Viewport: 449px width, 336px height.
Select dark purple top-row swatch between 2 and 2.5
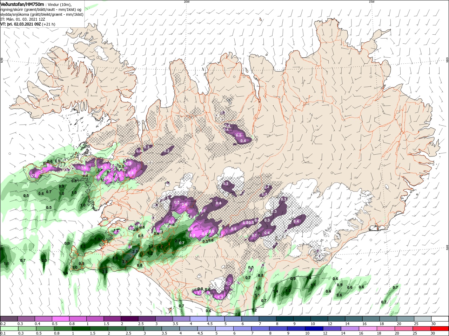(x=129, y=319)
